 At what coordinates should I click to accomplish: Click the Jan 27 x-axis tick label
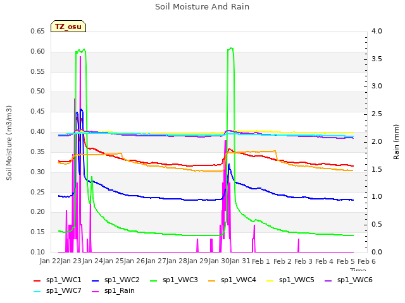point(156,261)
